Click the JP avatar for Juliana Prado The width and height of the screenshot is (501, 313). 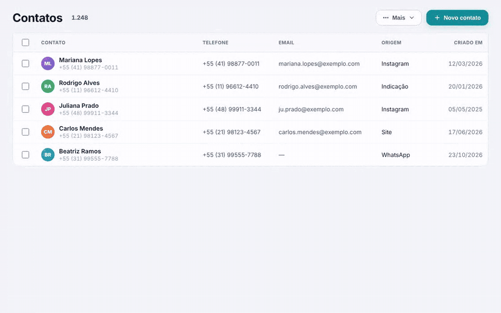point(48,109)
